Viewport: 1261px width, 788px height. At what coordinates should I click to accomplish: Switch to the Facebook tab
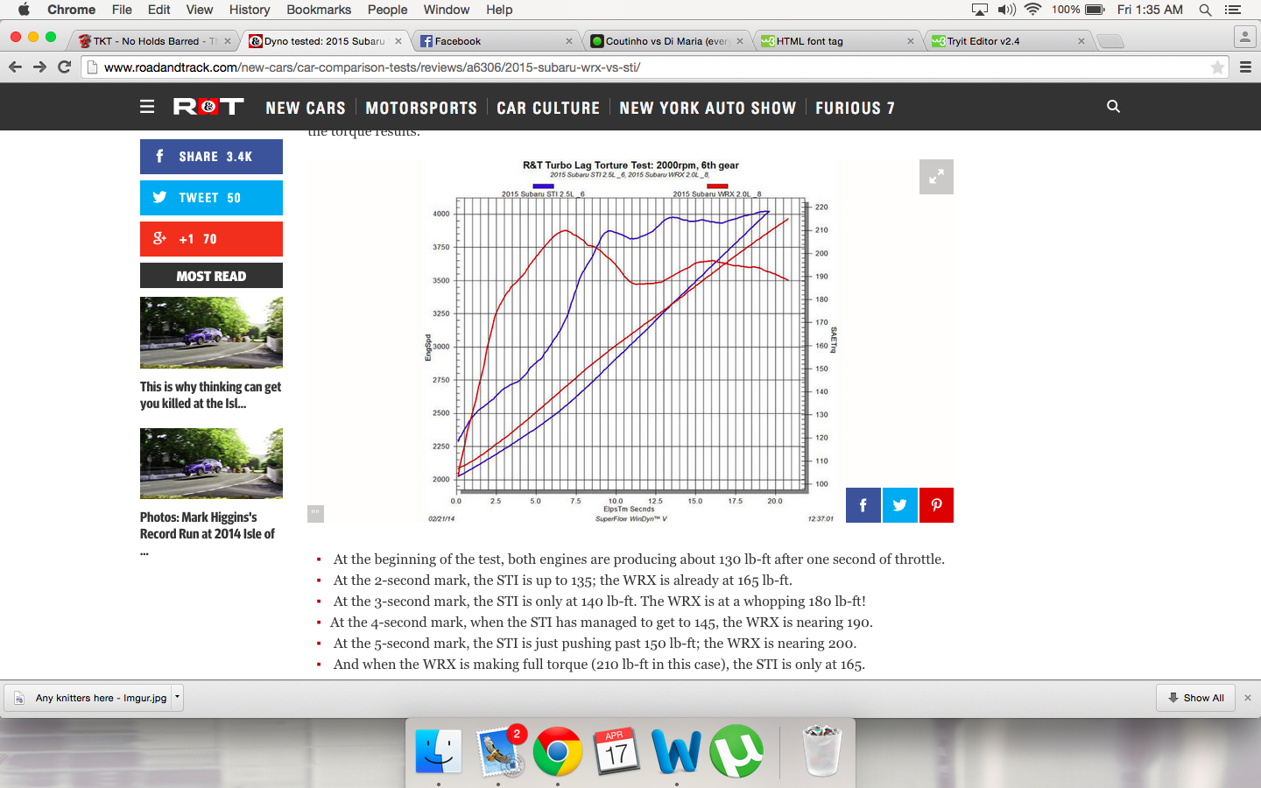click(495, 41)
